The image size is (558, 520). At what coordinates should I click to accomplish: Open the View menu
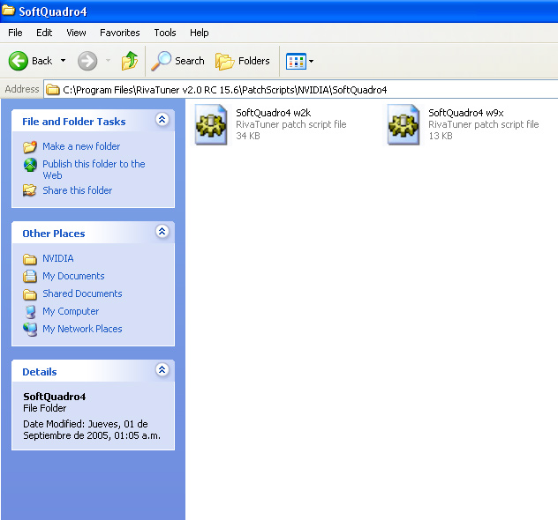pyautogui.click(x=76, y=33)
